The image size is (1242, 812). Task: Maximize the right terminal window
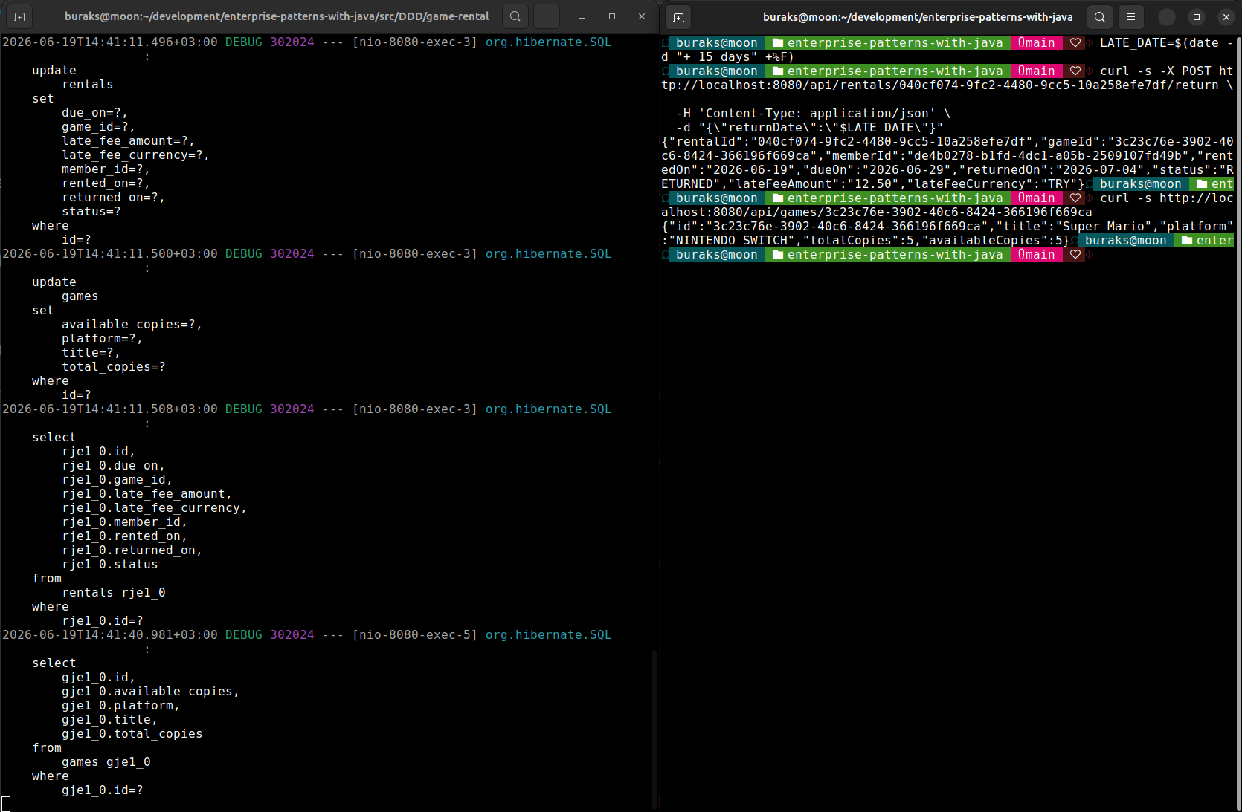tap(1197, 16)
